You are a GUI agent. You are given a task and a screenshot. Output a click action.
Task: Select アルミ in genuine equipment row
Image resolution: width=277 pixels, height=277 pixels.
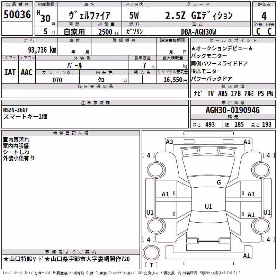[249, 93]
